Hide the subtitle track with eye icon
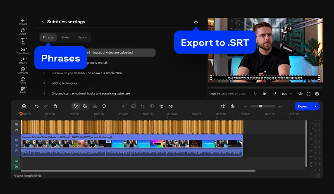Screen dimensions: 334x194 (17, 124)
